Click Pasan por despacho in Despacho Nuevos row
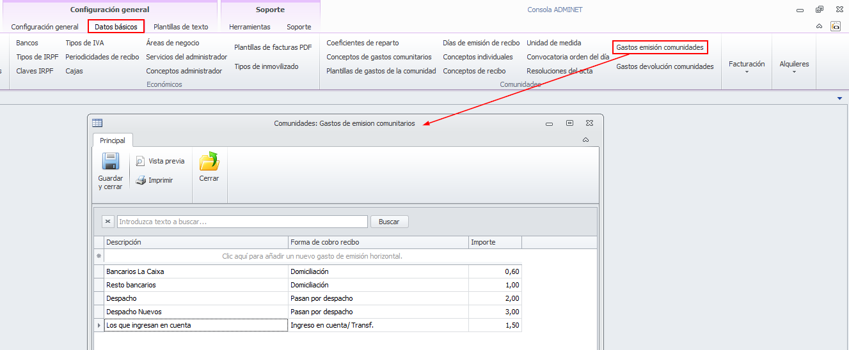This screenshot has width=849, height=350. (x=378, y=312)
